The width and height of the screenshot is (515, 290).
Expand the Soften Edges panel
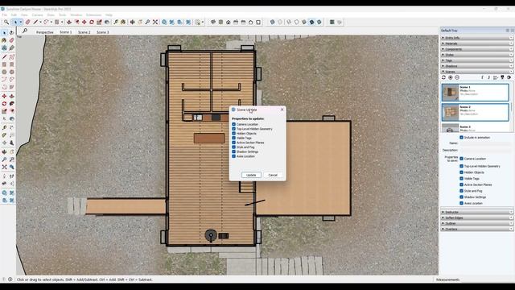coord(476,217)
